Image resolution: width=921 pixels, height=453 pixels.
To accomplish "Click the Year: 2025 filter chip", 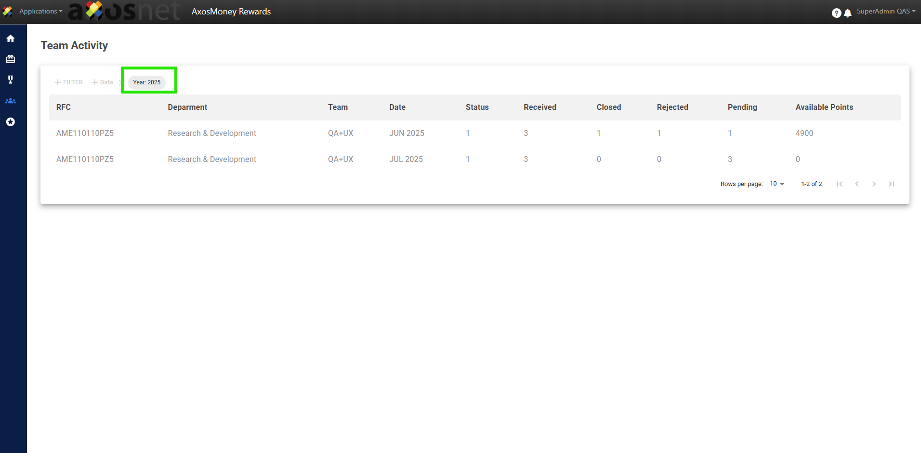I will [147, 82].
